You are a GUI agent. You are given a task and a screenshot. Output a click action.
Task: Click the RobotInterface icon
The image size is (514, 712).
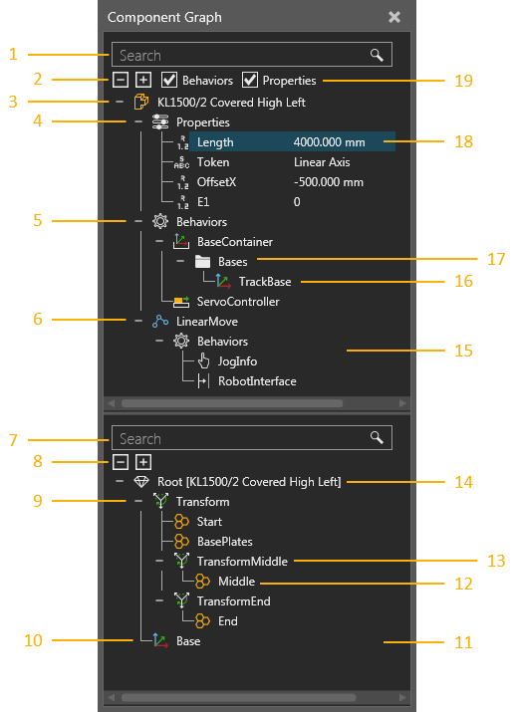pyautogui.click(x=203, y=381)
